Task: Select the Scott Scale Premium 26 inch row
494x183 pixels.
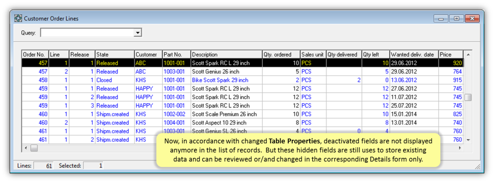Action: tap(224, 114)
